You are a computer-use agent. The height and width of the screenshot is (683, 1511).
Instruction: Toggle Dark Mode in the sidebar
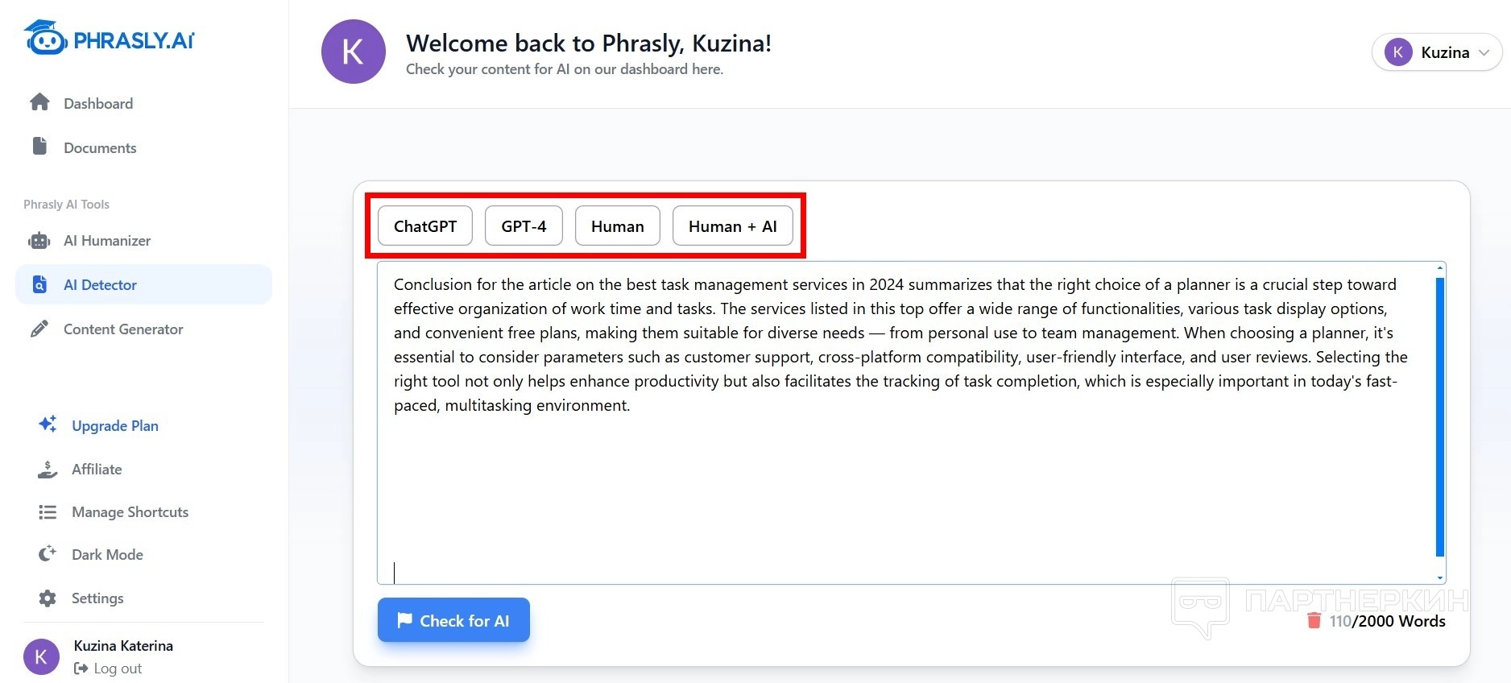click(107, 555)
